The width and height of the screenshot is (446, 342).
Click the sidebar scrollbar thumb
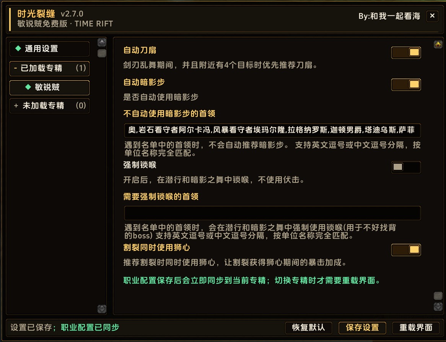point(102,53)
